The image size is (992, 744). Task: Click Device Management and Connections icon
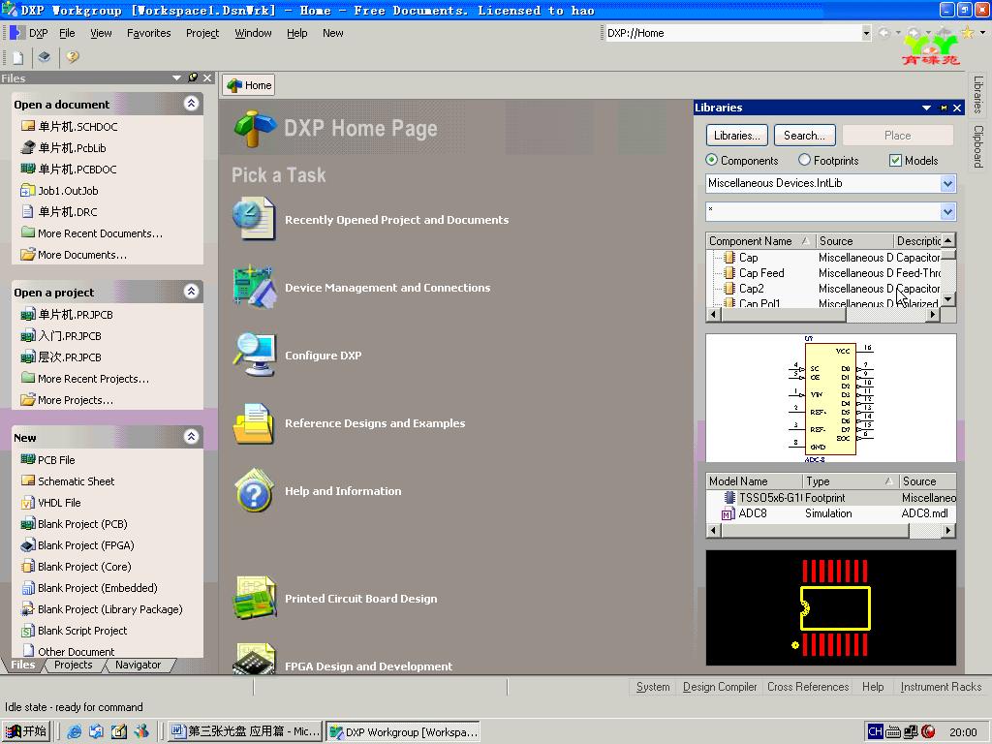254,287
